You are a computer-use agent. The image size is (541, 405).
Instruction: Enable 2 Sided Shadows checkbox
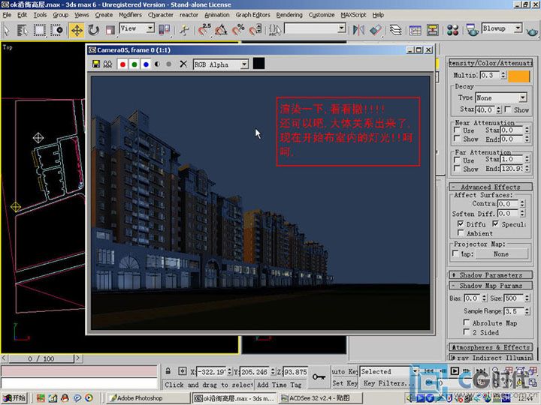[x=466, y=332]
